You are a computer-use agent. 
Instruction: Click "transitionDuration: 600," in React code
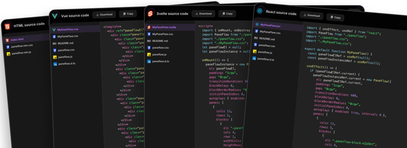pyautogui.click(x=336, y=94)
